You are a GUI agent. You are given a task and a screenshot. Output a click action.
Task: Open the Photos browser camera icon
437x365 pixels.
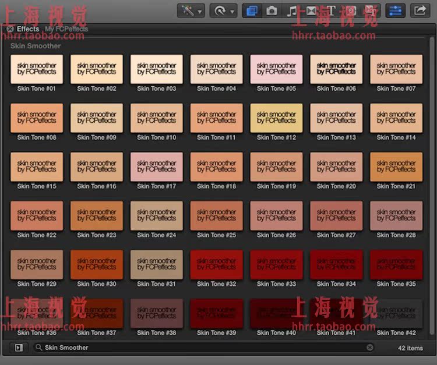272,11
